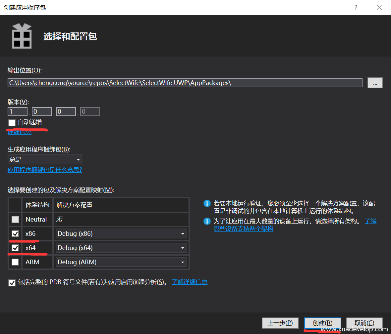
Task: Click the browse ellipsis button for output location
Action: pyautogui.click(x=375, y=83)
